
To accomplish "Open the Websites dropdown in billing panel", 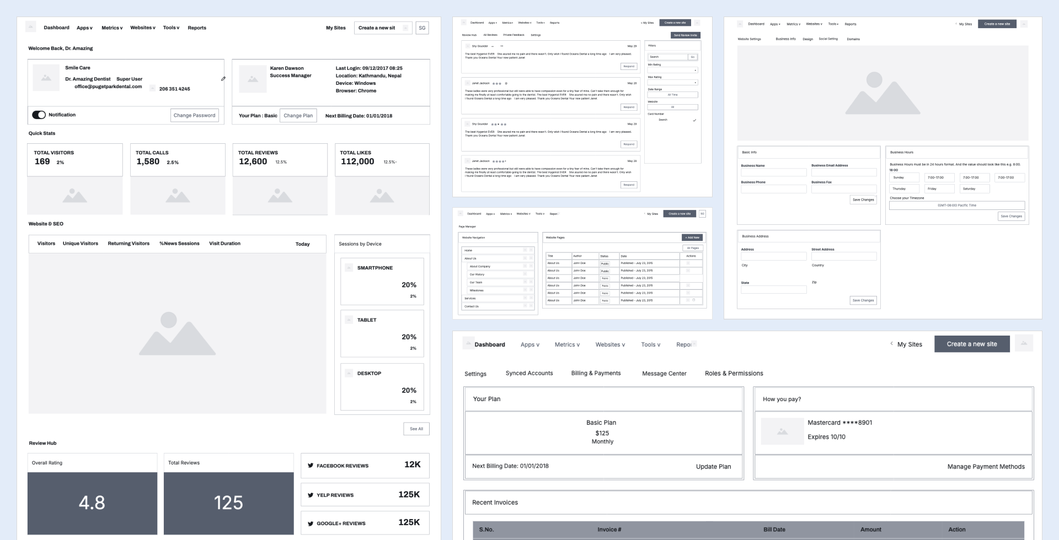I will [610, 344].
